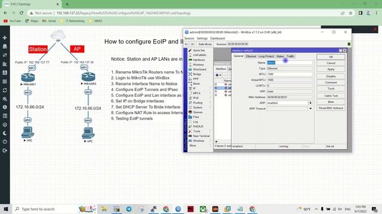Viewport: 382px width, 214px height.
Task: Click EVE sidebar refresh topology icon
Action: (5, 90)
